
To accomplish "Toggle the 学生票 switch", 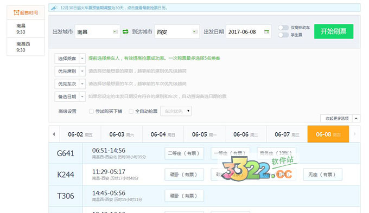I will pos(283,35).
